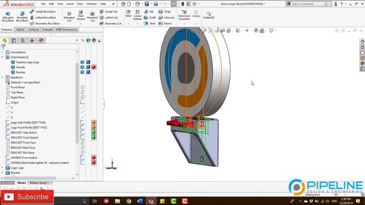Toggle visibility of Right Plane
This screenshot has height=205, width=365.
pos(82,97)
